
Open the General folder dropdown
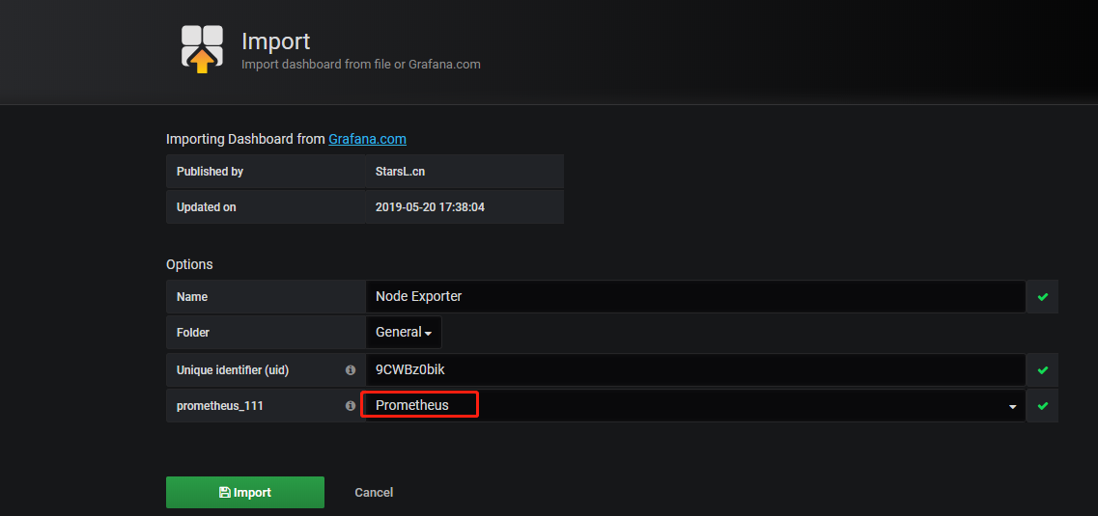pos(404,333)
